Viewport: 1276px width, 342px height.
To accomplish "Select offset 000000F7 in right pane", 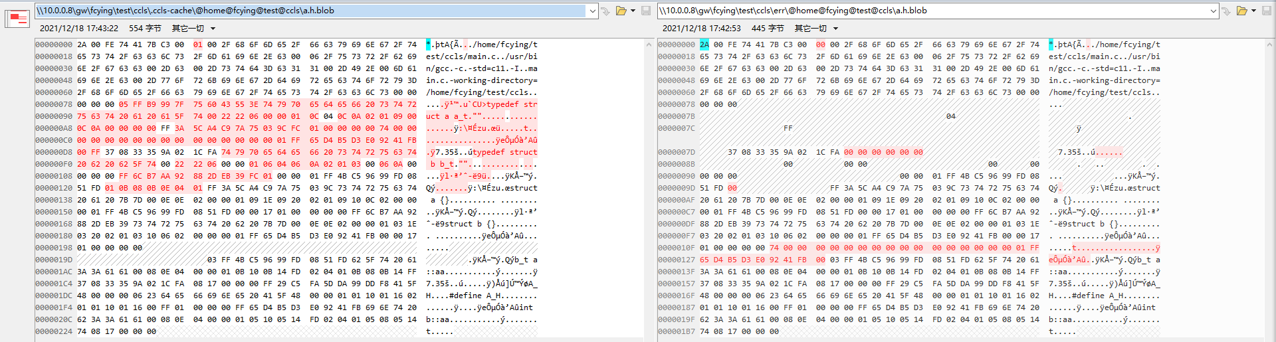I will pyautogui.click(x=677, y=236).
